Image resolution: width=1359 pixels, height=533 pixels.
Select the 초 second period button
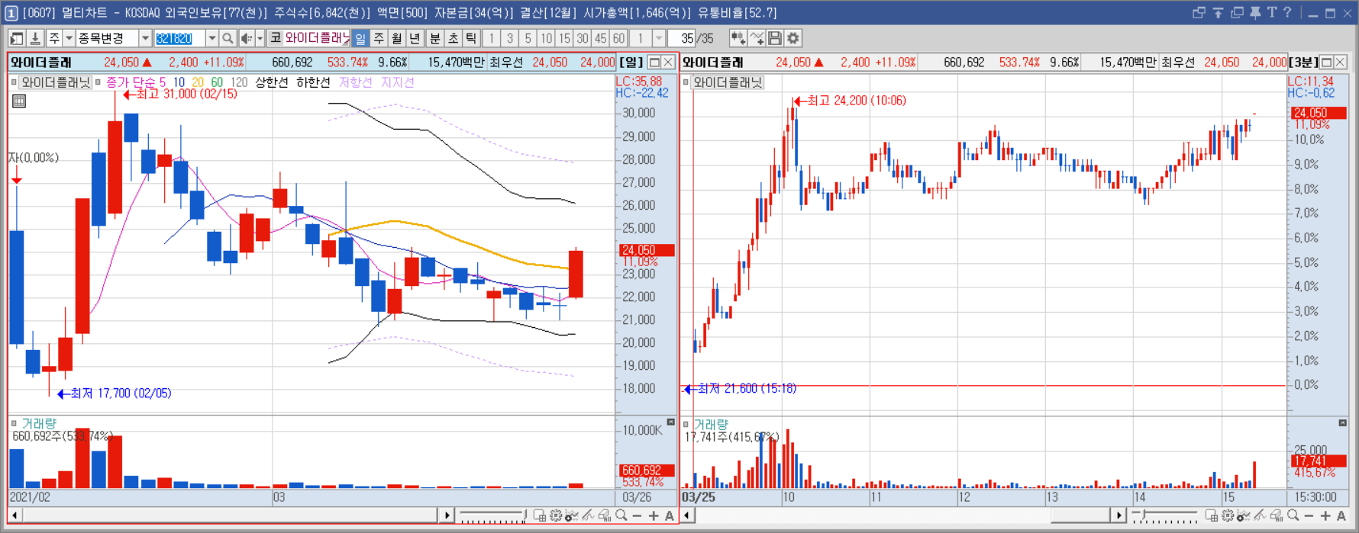tap(454, 38)
